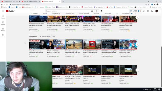Screen dimensions: 162x91
Task: Open the Chrome three-dot menu
Action: coord(160,5)
